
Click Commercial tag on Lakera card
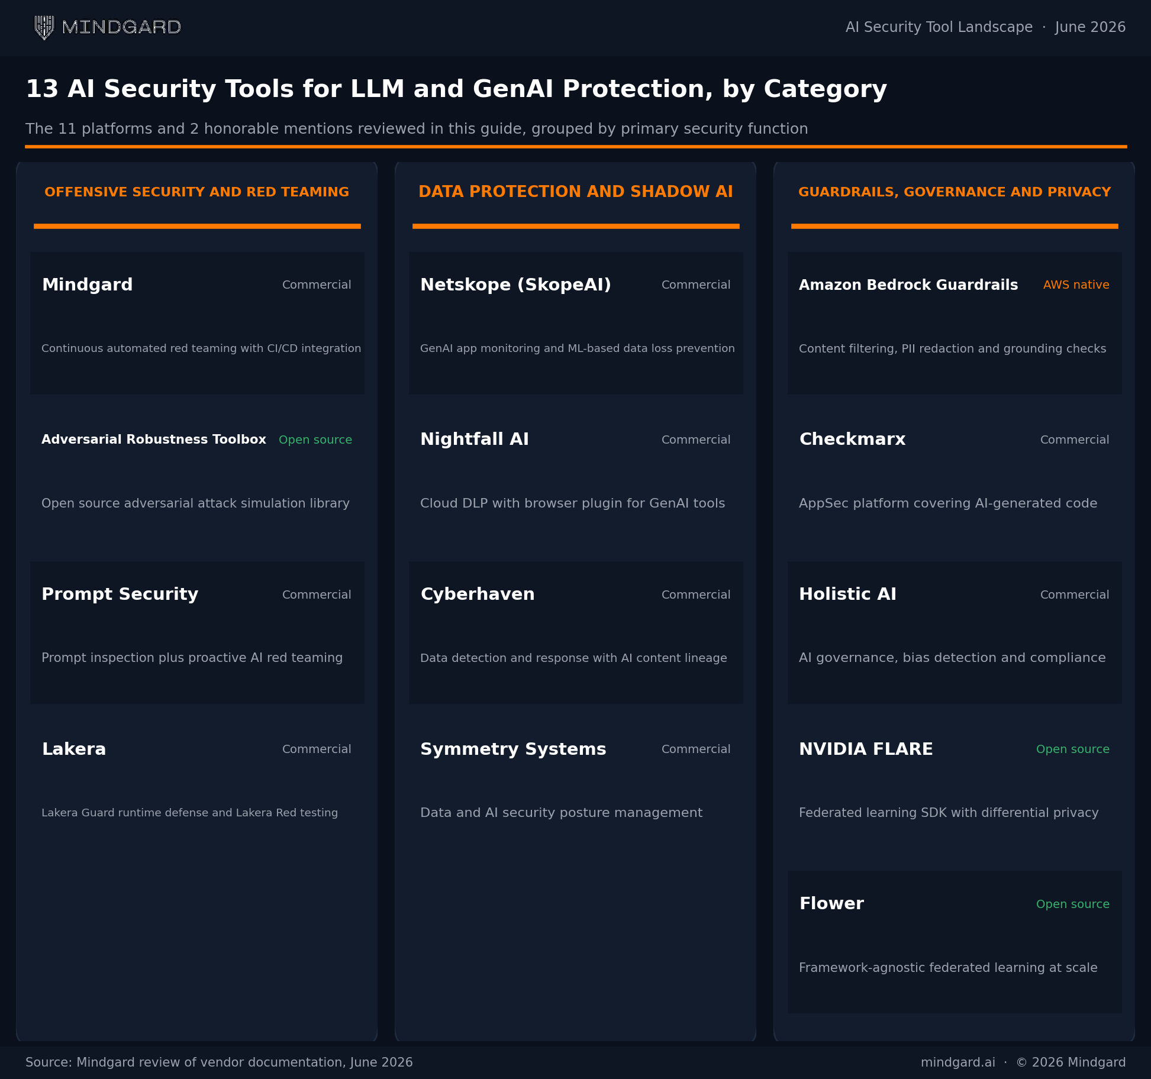click(x=317, y=749)
